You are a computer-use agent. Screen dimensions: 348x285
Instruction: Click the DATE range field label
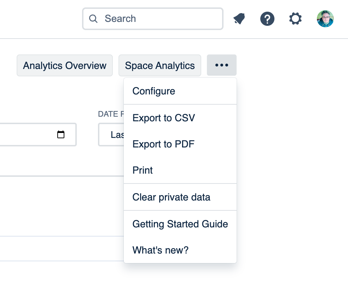(110, 114)
